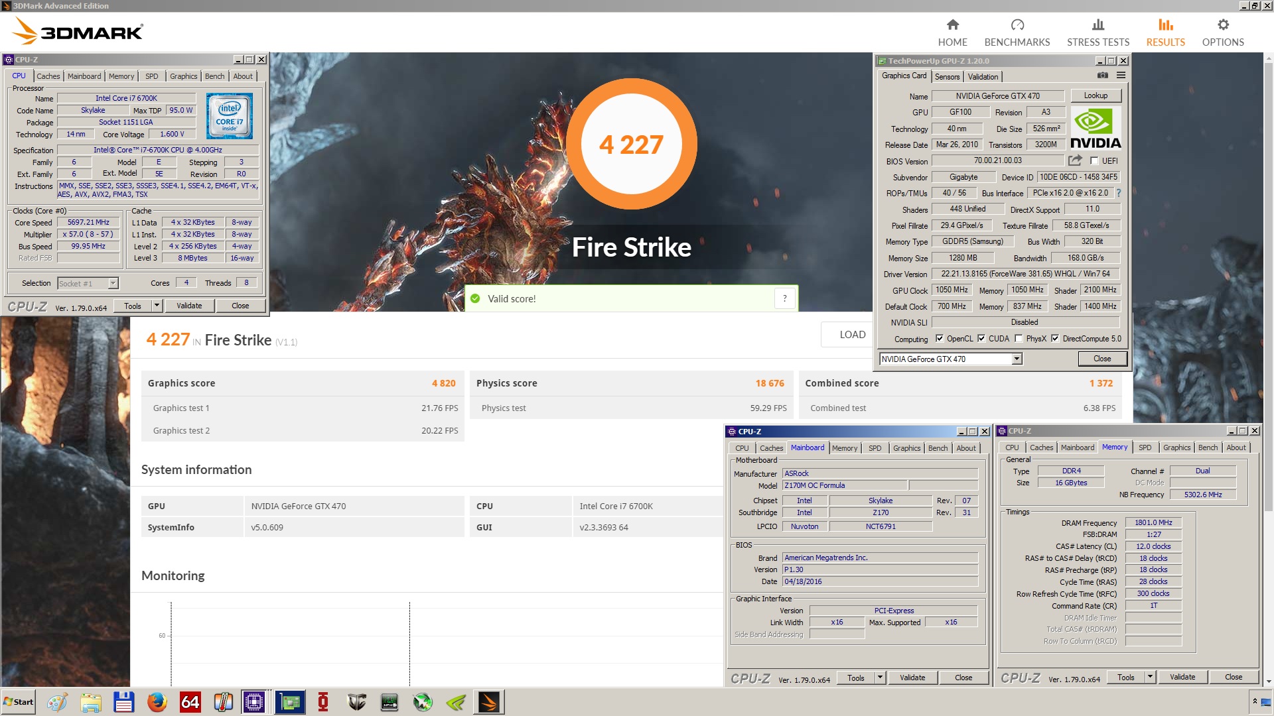Open the Bench tab in top-left CPU-Z
Screen dimensions: 1274x716
click(x=214, y=76)
